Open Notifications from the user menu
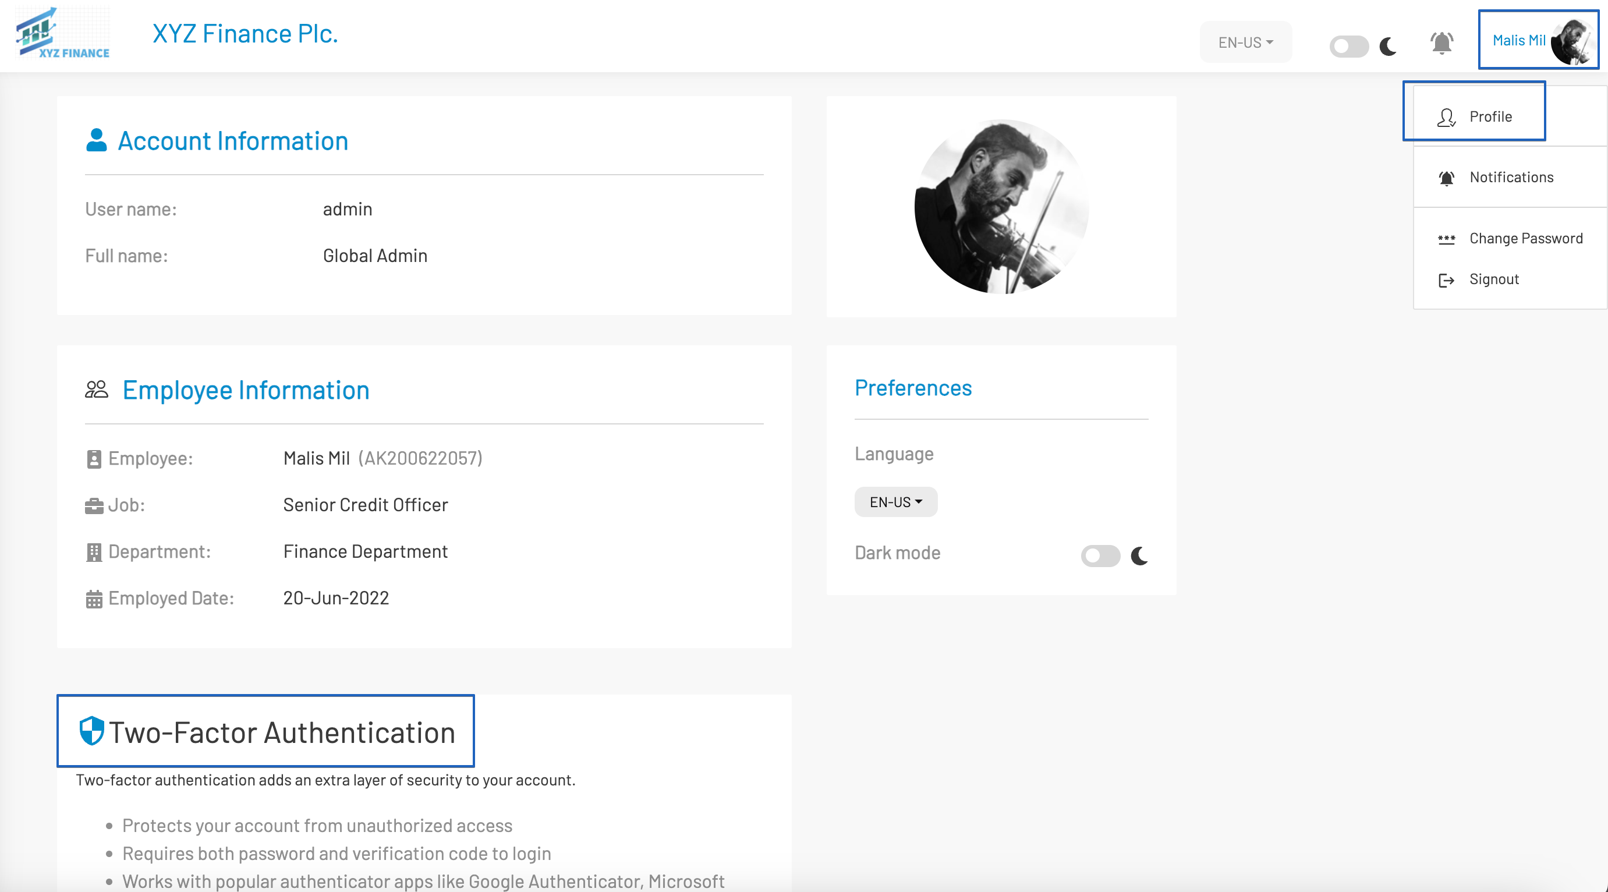Screen dimensions: 1608x892 click(x=1511, y=177)
